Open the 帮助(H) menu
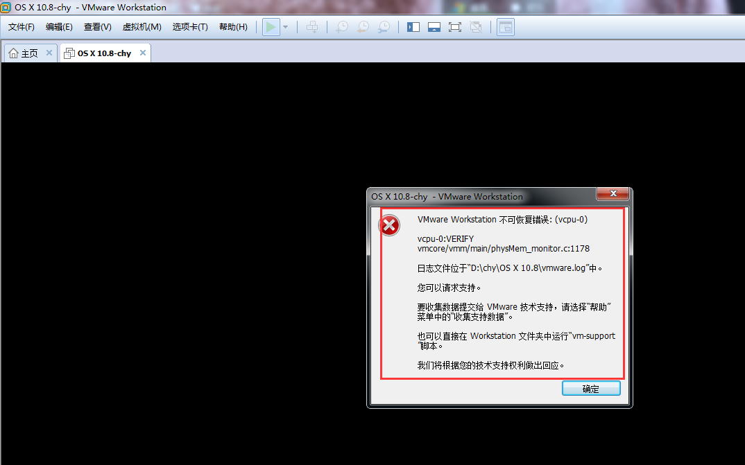This screenshot has width=745, height=465. pos(233,27)
